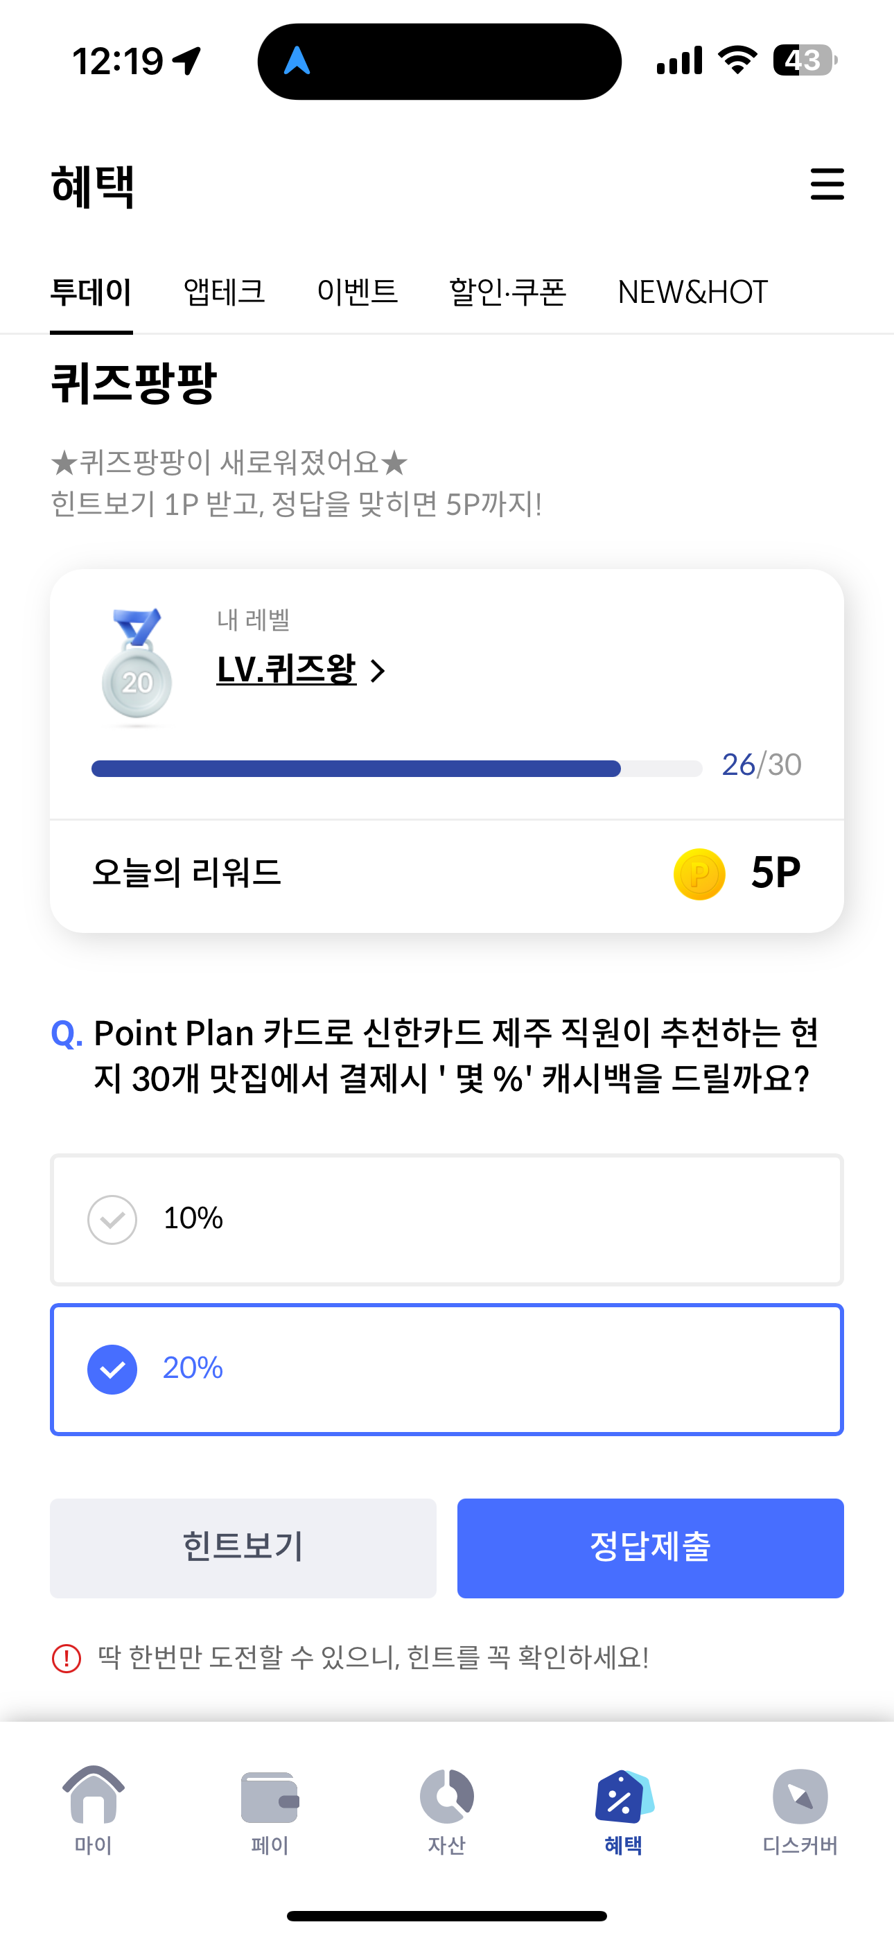Select the 20% answer option
Viewport: 894px width, 1938px height.
tap(447, 1369)
